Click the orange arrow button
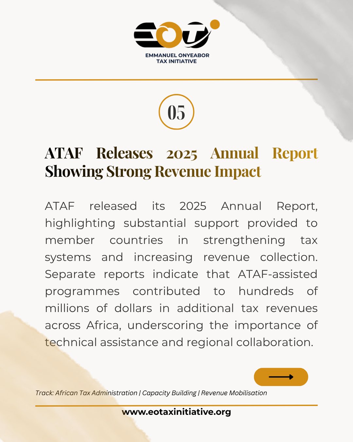Screen dimensions: 353x442 click(x=281, y=377)
